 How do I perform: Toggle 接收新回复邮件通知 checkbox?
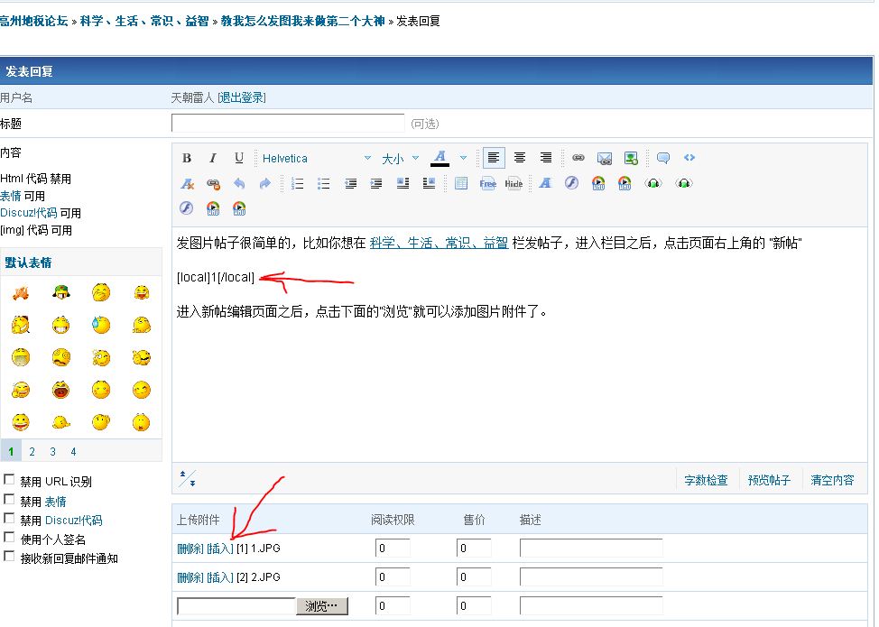10,557
